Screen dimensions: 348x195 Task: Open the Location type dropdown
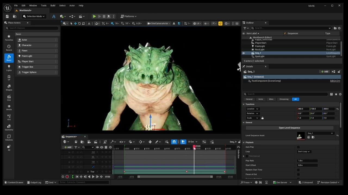[x=252, y=109]
